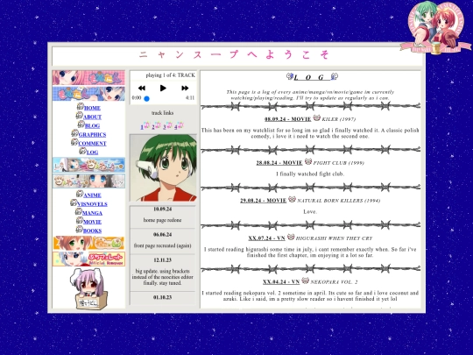Click the cat icon beside ANIME
The width and height of the screenshot is (473, 355).
[80, 194]
